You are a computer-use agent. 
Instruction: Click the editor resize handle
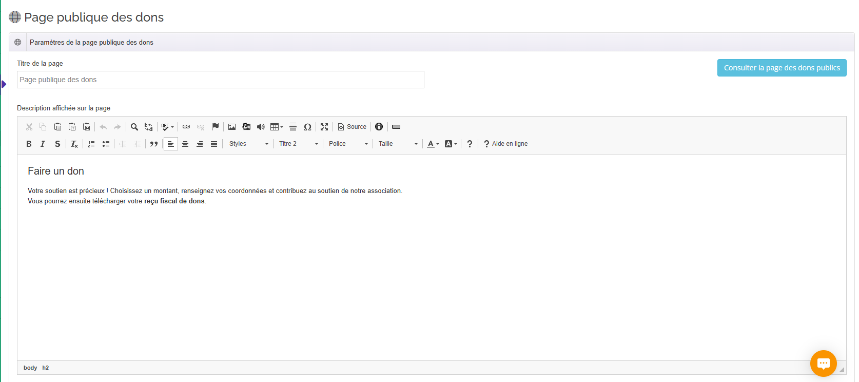(x=842, y=369)
